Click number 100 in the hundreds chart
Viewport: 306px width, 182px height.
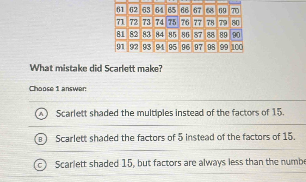(x=237, y=47)
